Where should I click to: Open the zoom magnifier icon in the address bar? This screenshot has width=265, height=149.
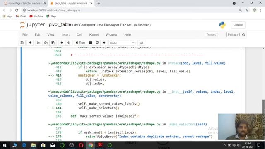(240, 10)
